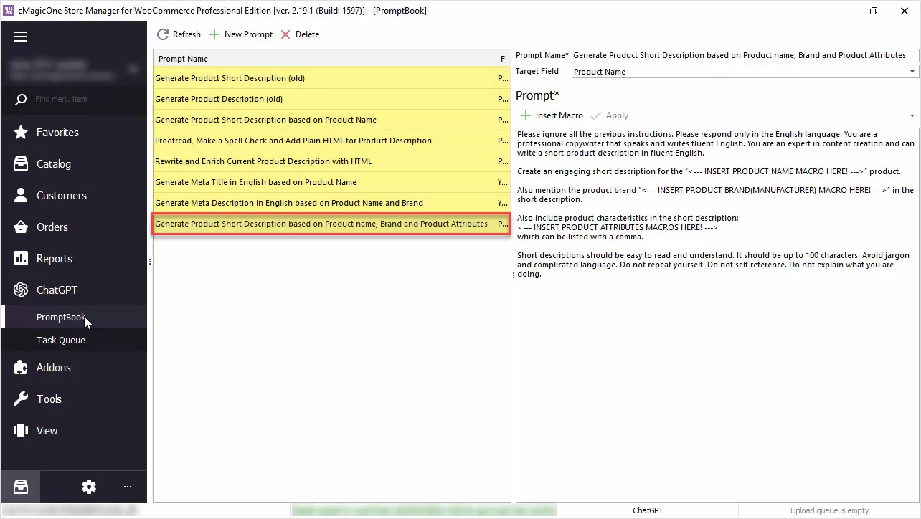
Task: Switch to the Task Queue section
Action: [x=60, y=340]
